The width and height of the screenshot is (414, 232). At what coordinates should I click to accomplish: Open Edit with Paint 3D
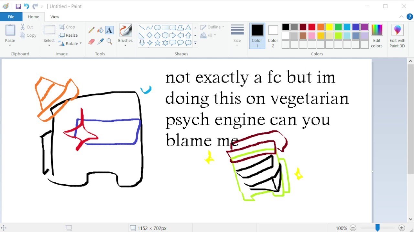pyautogui.click(x=397, y=36)
